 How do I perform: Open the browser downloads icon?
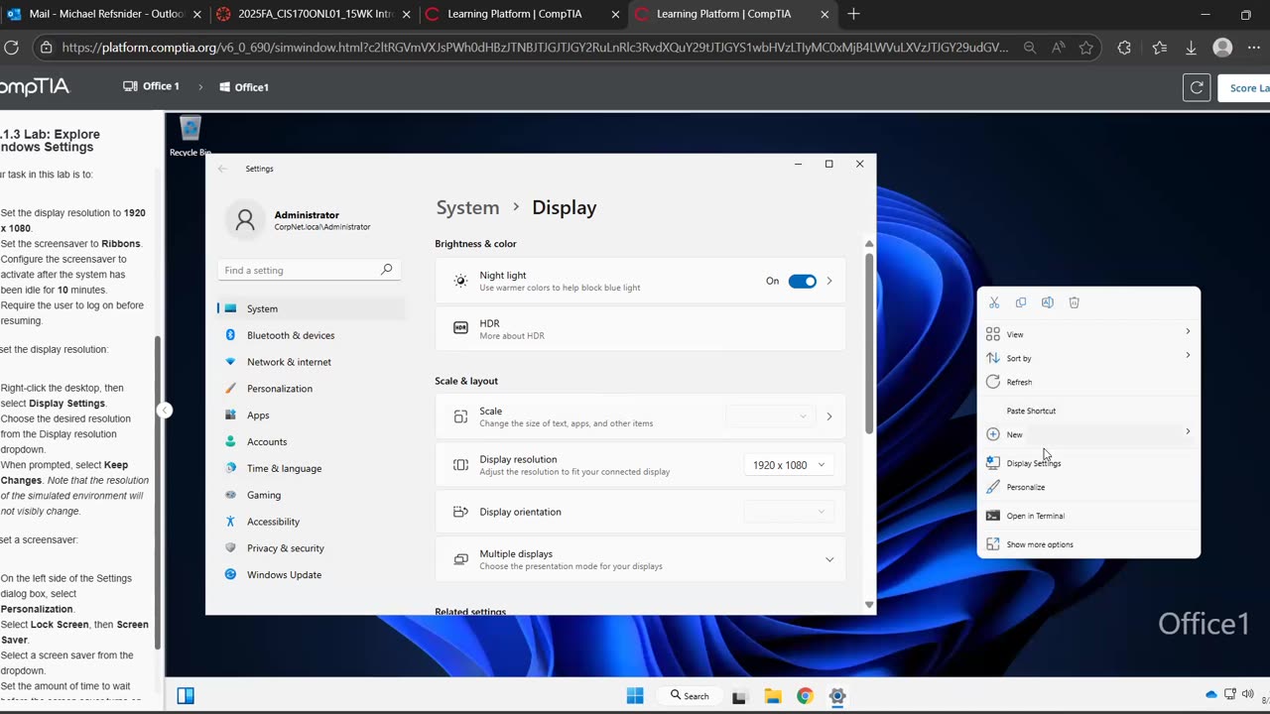[x=1191, y=48]
